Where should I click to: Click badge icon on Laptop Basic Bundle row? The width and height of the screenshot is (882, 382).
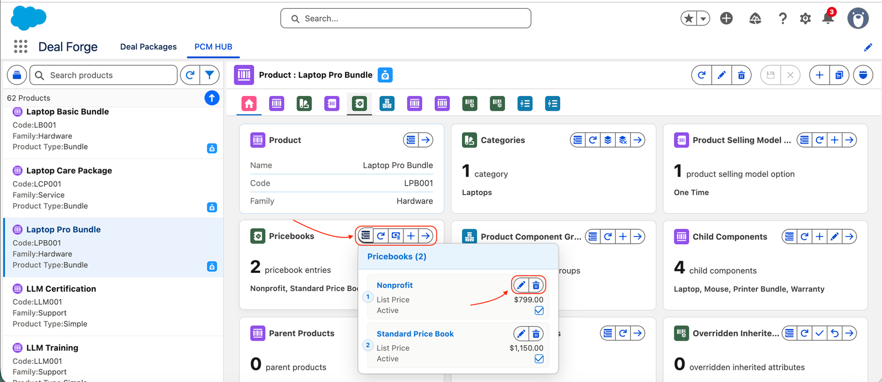212,148
